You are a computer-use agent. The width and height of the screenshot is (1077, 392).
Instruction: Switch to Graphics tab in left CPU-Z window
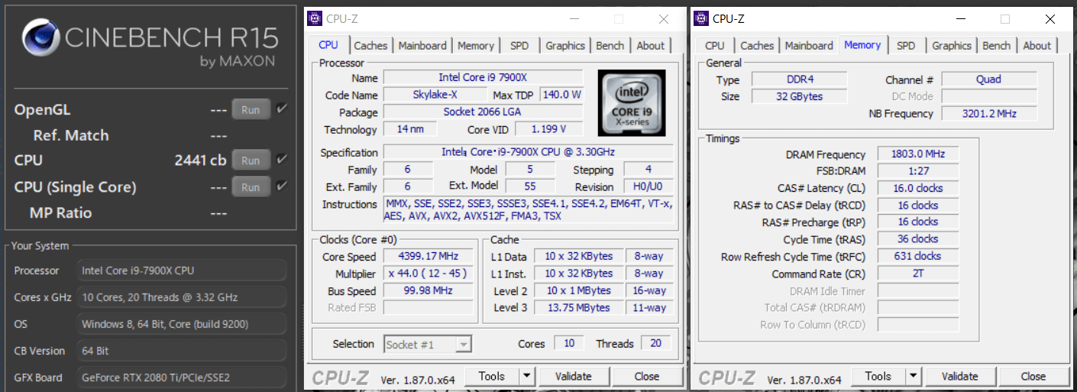565,46
